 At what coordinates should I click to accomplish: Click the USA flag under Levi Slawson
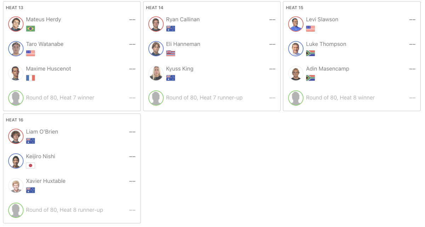pos(311,29)
